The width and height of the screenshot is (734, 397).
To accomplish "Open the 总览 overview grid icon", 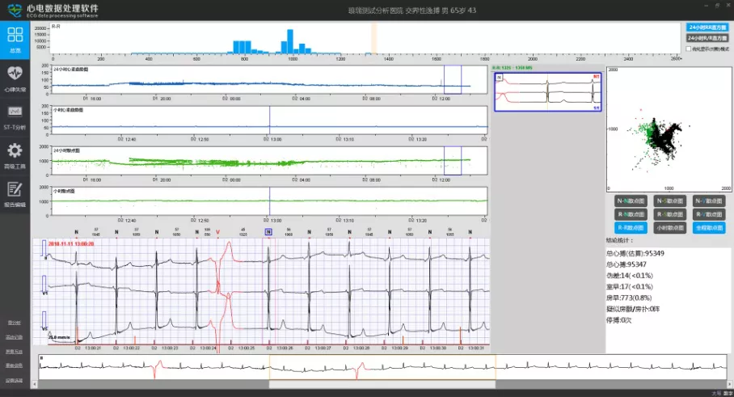I will click(x=15, y=36).
